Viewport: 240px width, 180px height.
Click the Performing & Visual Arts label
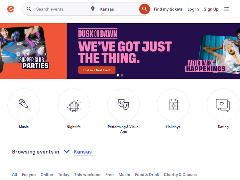124,129
